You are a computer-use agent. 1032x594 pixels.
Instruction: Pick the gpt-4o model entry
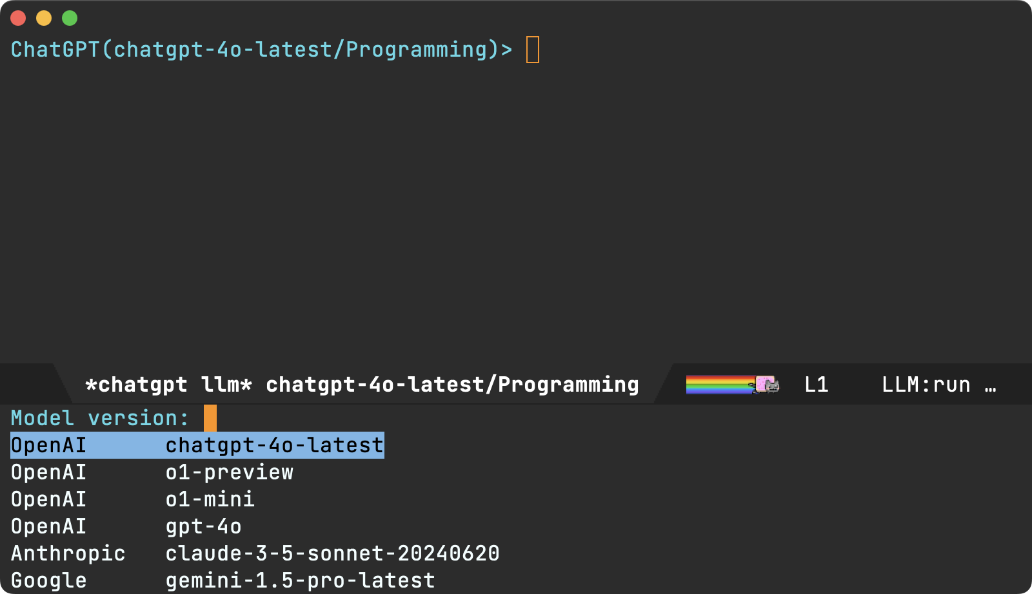pyautogui.click(x=203, y=526)
